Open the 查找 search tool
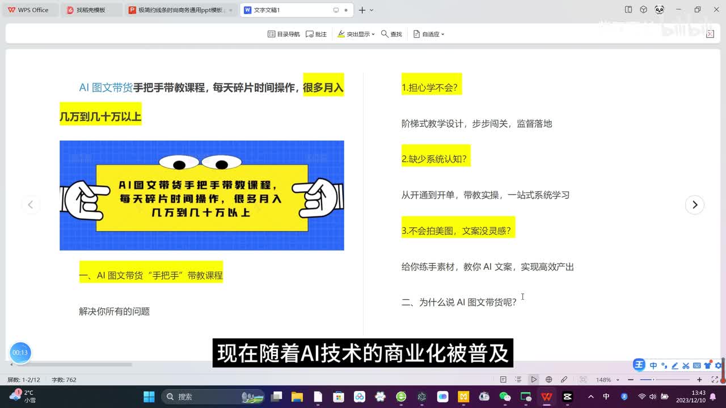 391,34
